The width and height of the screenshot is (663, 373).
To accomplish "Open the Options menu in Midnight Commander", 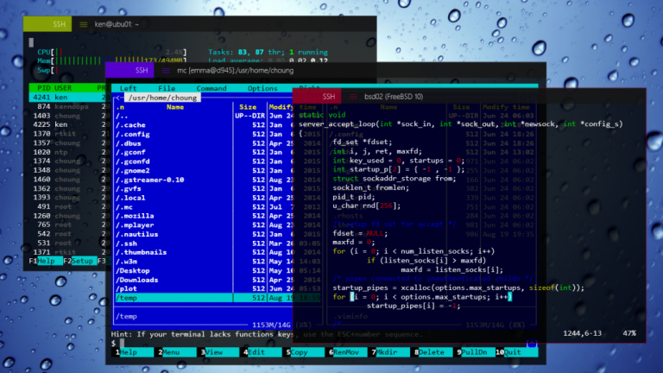I will click(x=262, y=88).
